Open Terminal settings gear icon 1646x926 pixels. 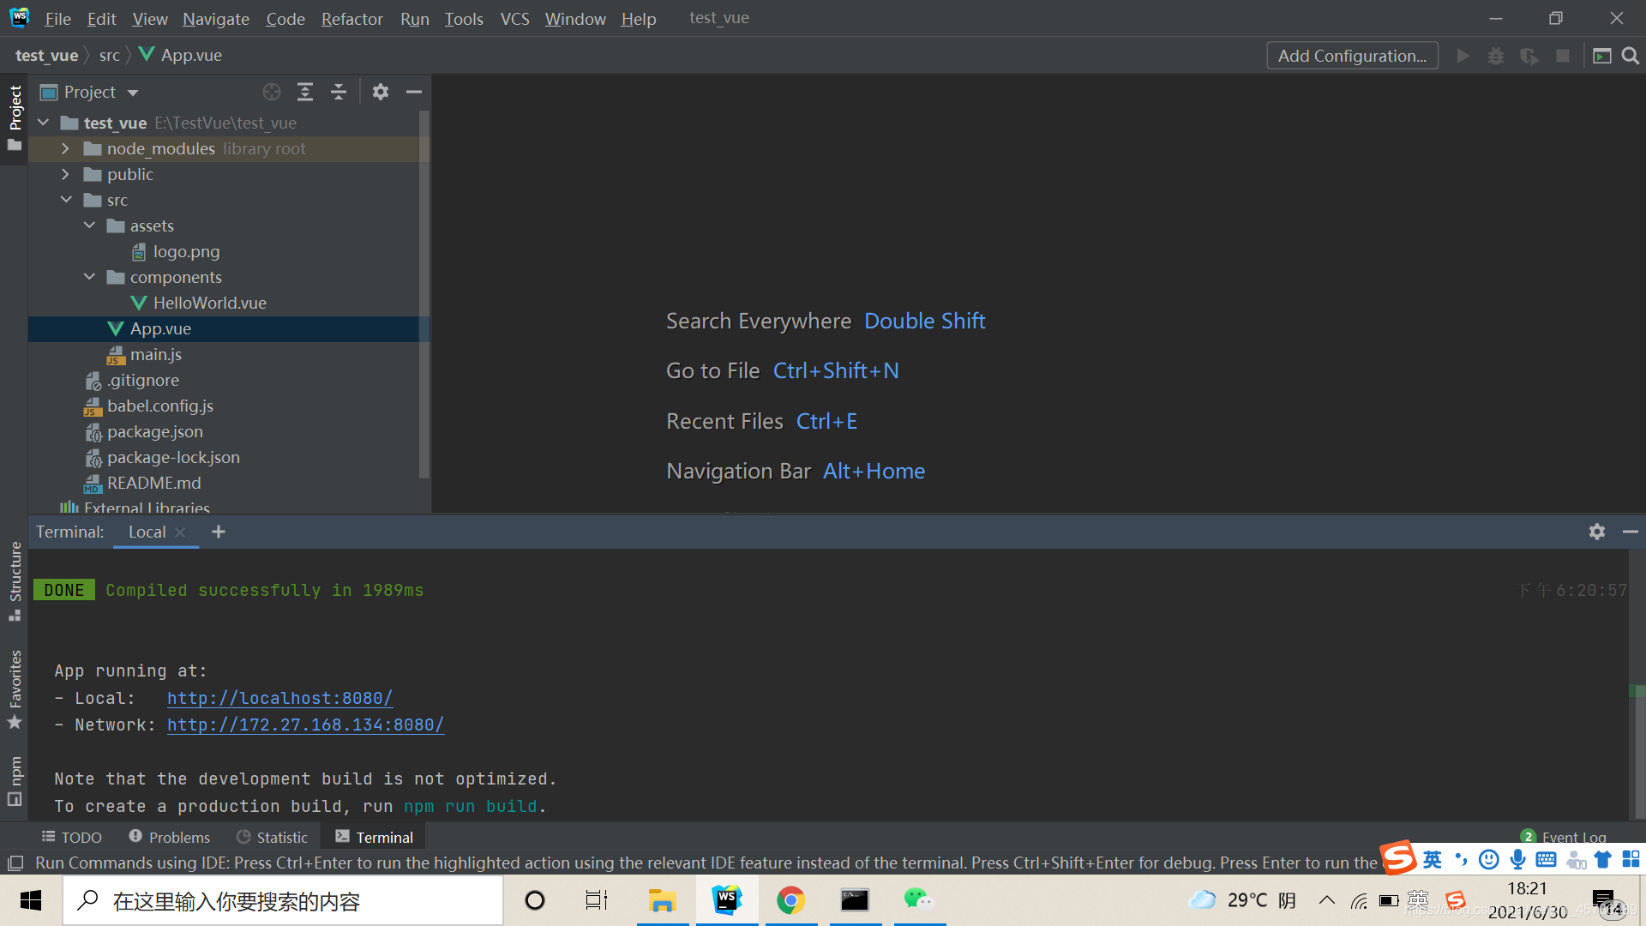point(1597,532)
